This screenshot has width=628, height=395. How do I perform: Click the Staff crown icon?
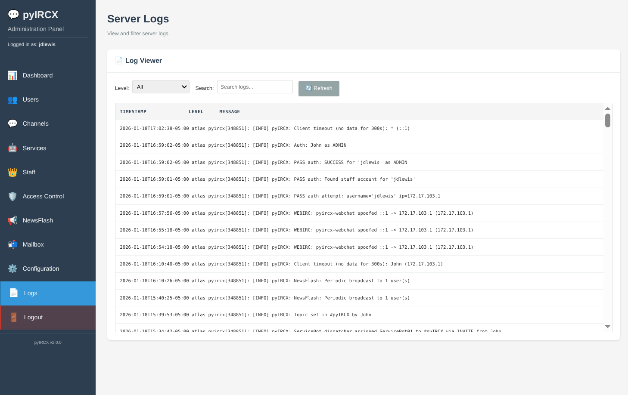point(12,172)
